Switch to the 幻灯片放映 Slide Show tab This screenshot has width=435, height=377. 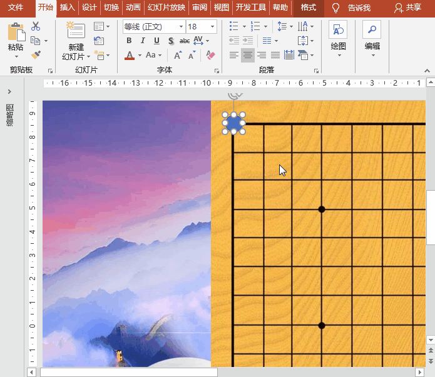pos(166,8)
